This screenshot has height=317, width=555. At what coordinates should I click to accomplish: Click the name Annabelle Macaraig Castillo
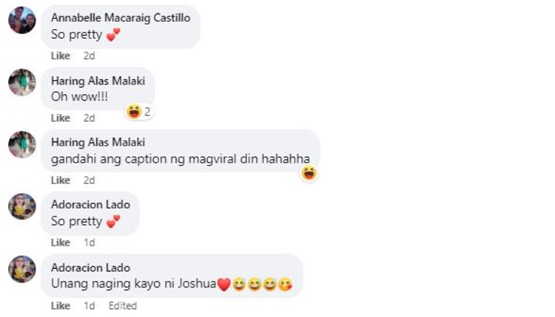tap(121, 18)
